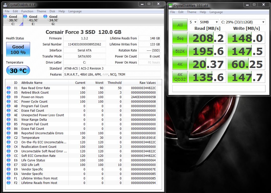The width and height of the screenshot is (271, 193).
Task: Click the 4K read result 20.37
Action: click(x=207, y=64)
